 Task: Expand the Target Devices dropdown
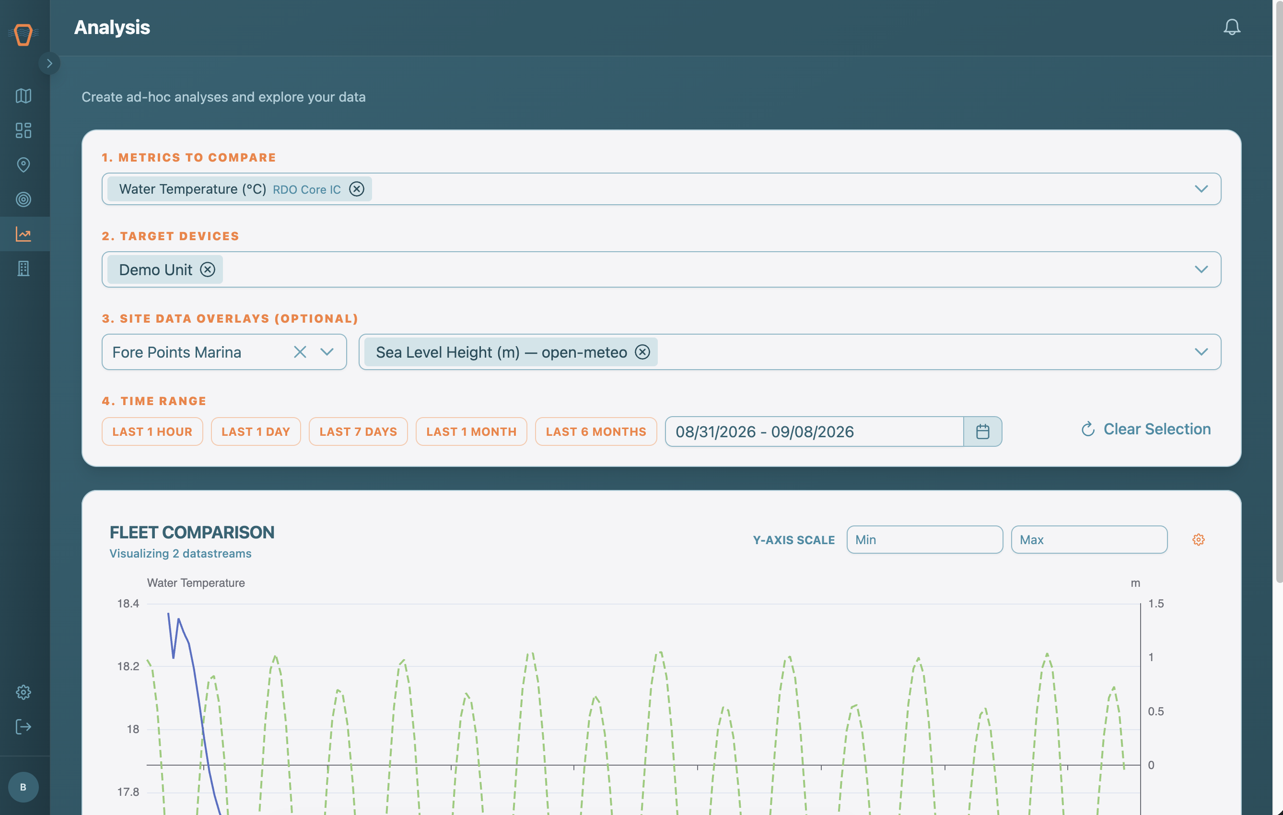point(1201,269)
